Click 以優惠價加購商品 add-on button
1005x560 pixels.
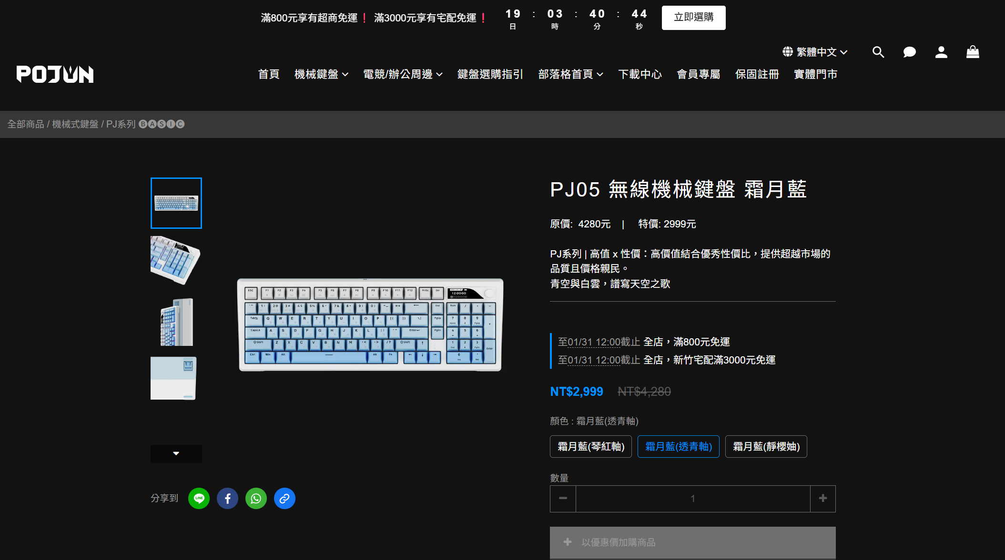693,542
